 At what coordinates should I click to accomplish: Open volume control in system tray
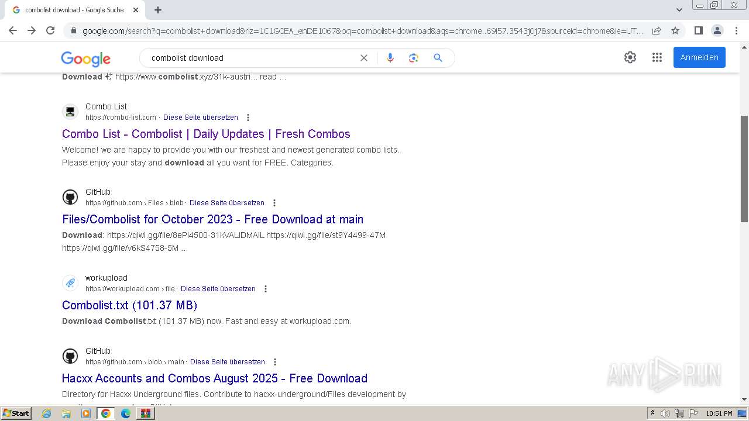pyautogui.click(x=665, y=413)
